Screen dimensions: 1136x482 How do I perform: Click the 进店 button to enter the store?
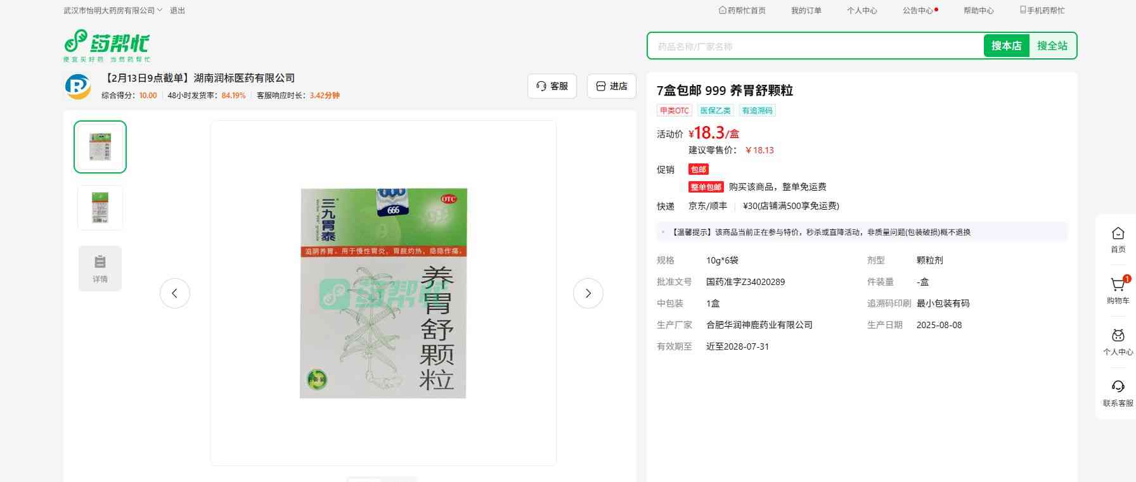[x=611, y=86]
